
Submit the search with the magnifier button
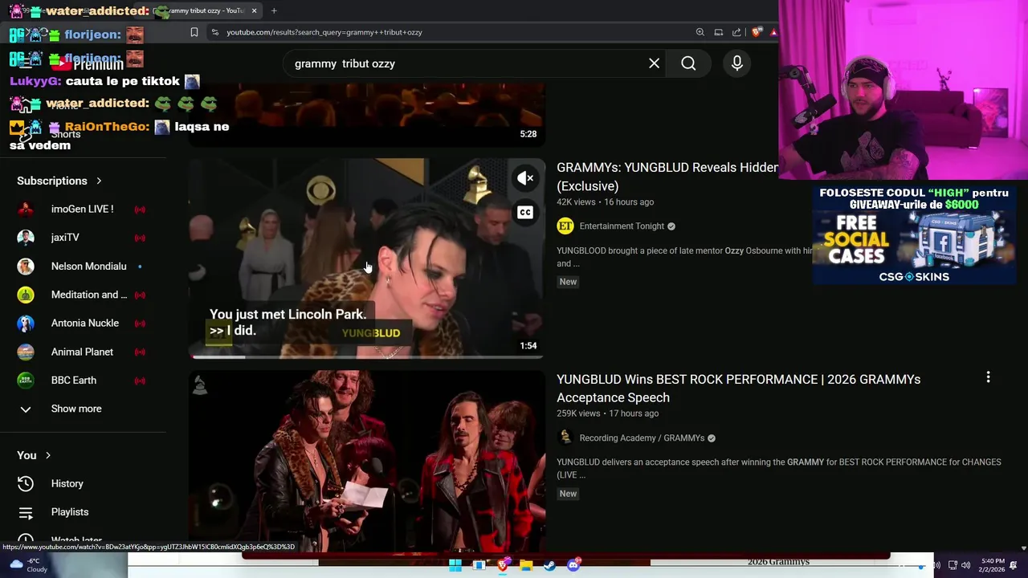pos(688,63)
